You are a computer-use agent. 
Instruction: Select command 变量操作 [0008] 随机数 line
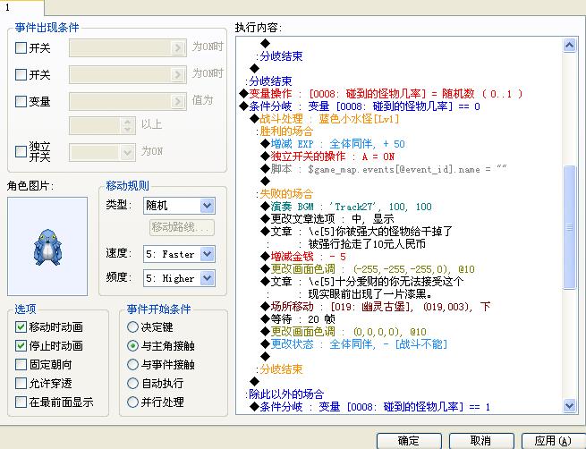381,93
